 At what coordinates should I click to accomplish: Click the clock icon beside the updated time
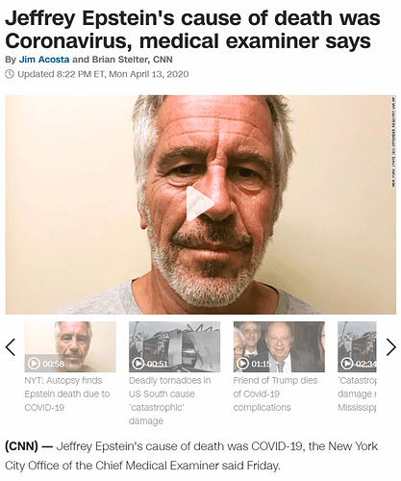[10, 74]
